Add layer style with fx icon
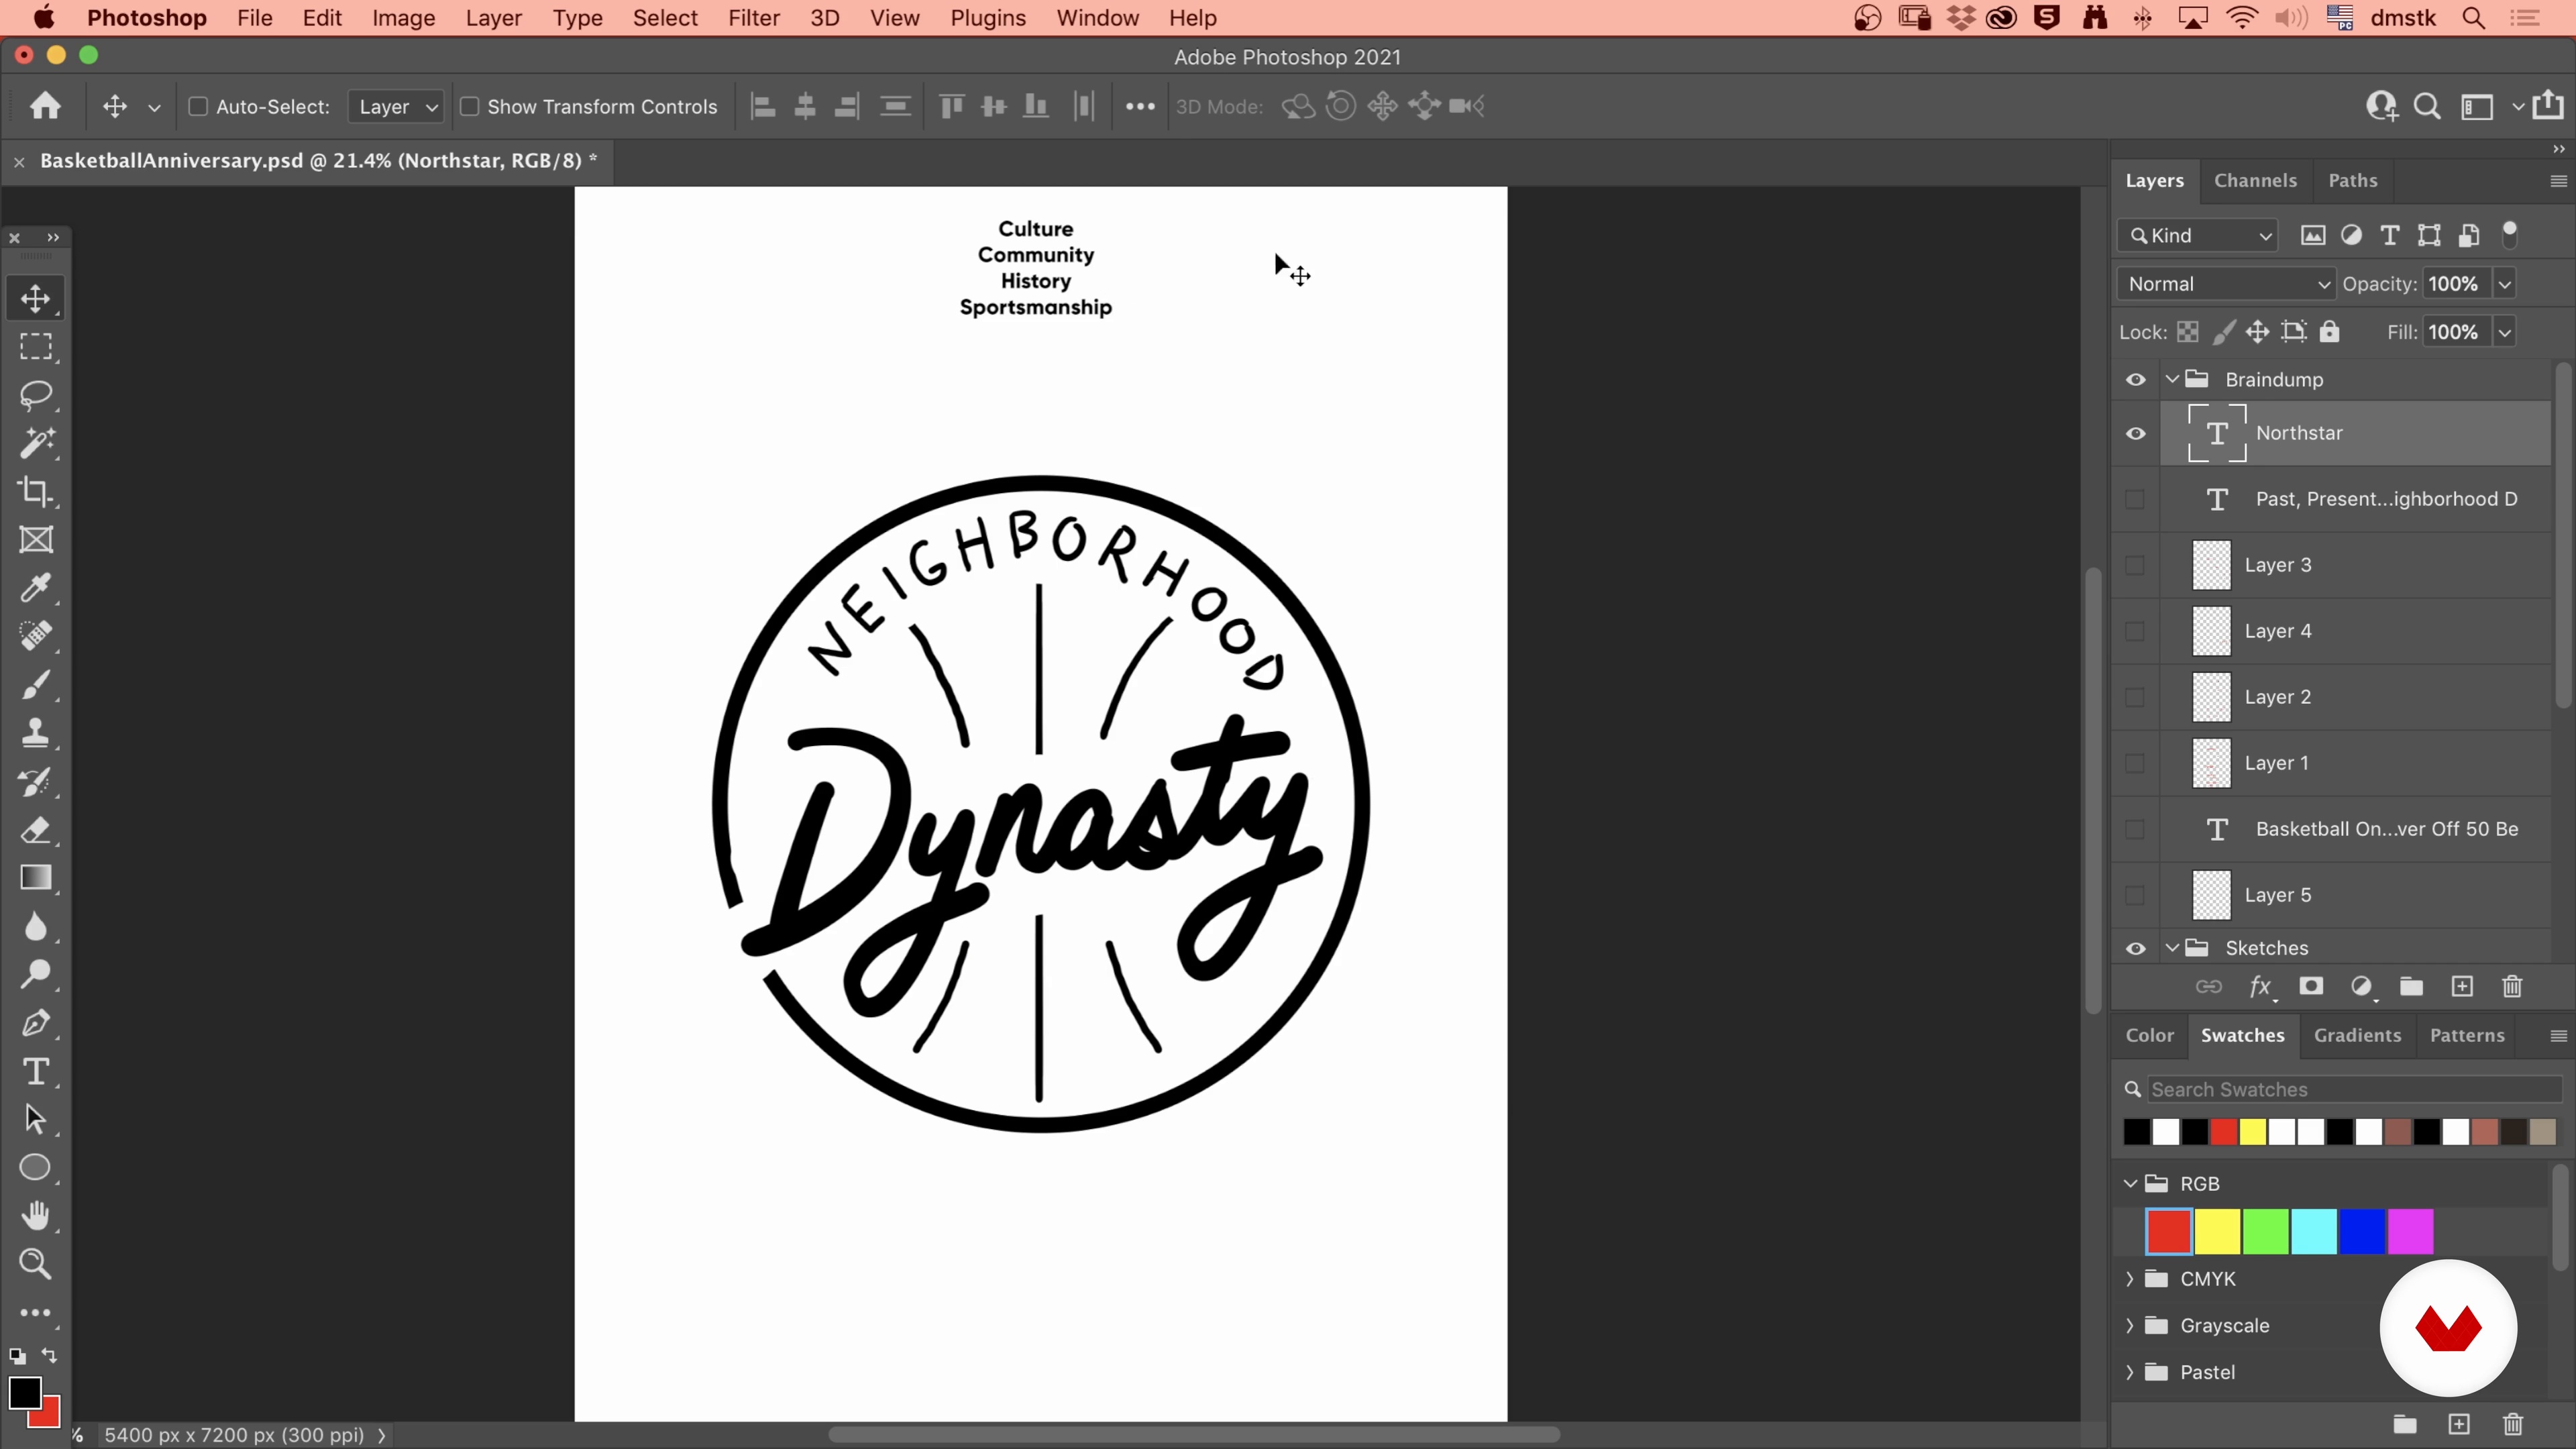 pos(2260,988)
